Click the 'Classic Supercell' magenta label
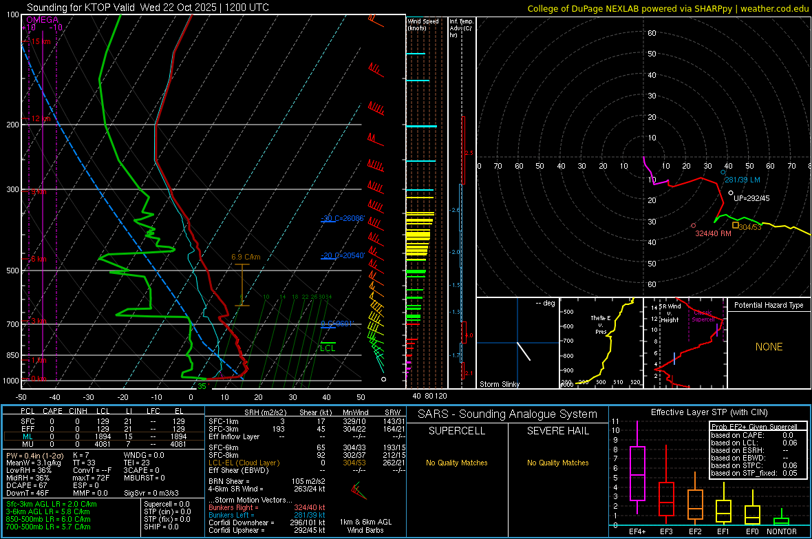 pyautogui.click(x=703, y=316)
